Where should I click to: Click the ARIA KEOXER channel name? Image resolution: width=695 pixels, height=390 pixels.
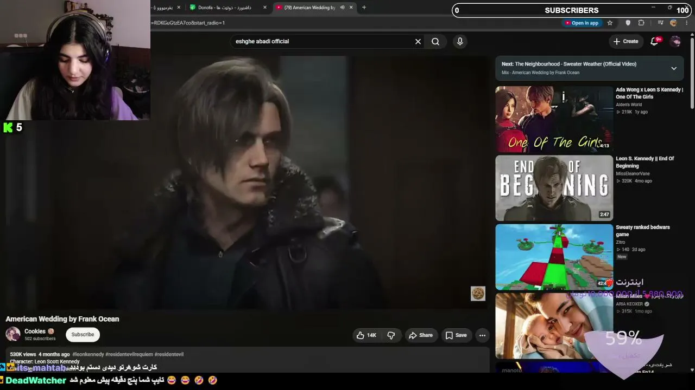[629, 304]
